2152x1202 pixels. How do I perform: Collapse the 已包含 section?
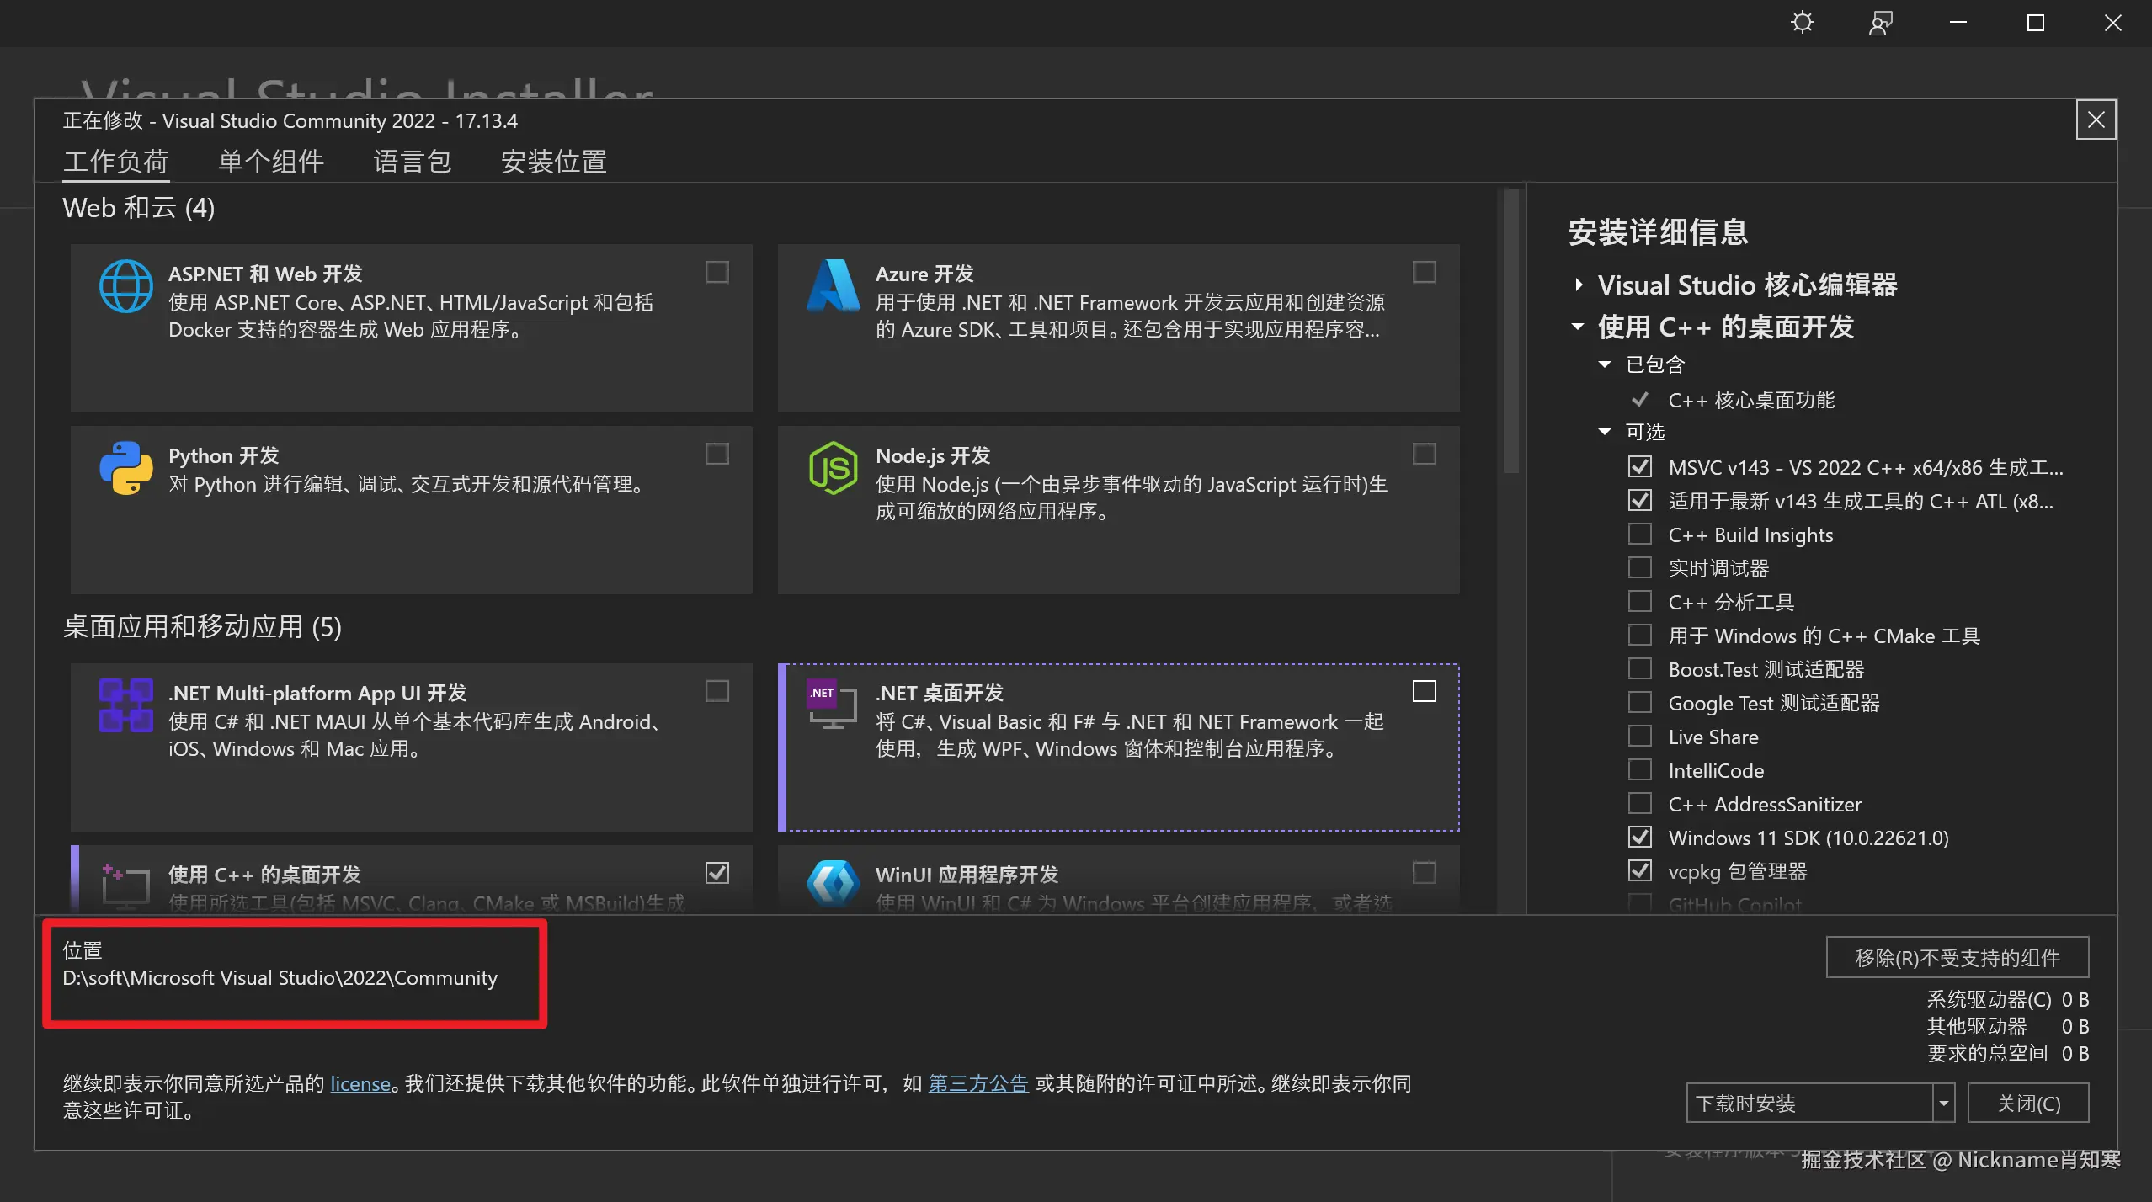click(x=1605, y=364)
